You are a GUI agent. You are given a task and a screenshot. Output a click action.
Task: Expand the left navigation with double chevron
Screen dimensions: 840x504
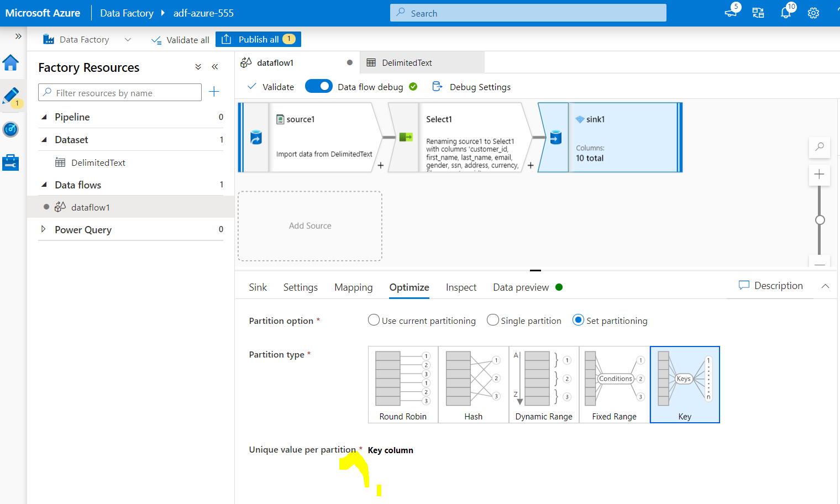click(18, 36)
